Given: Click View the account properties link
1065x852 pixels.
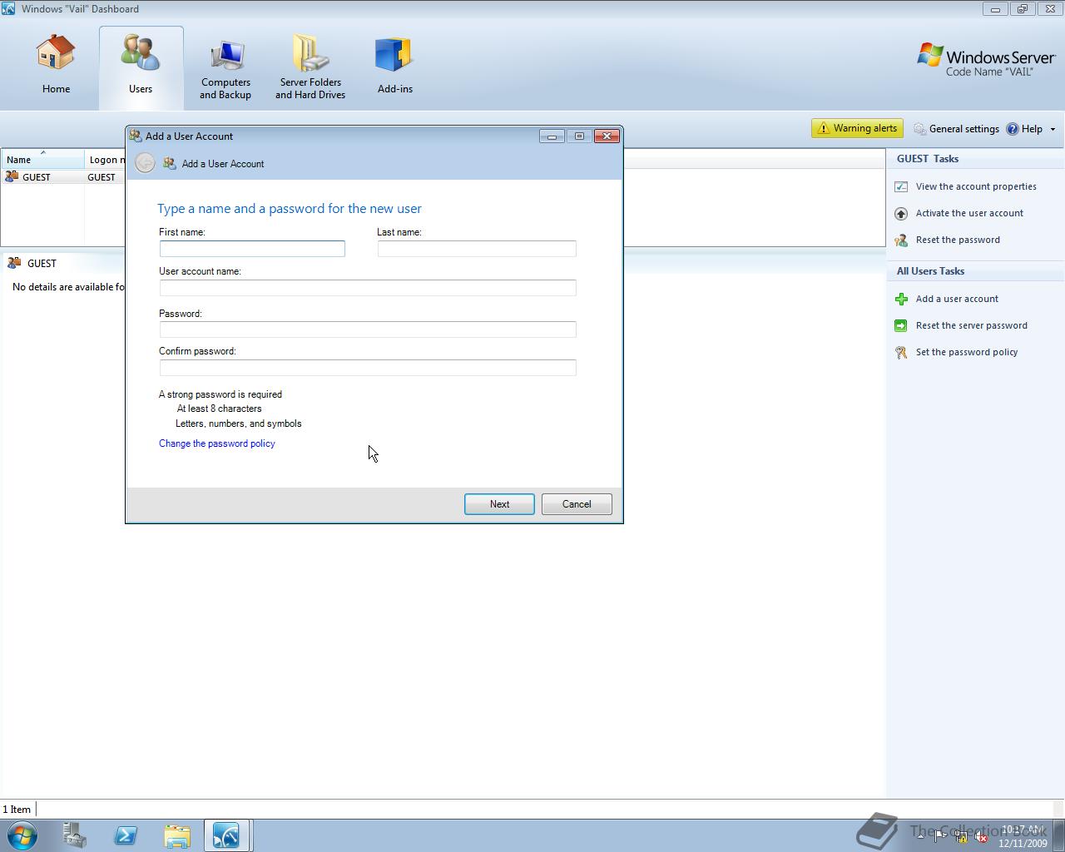Looking at the screenshot, I should [976, 186].
